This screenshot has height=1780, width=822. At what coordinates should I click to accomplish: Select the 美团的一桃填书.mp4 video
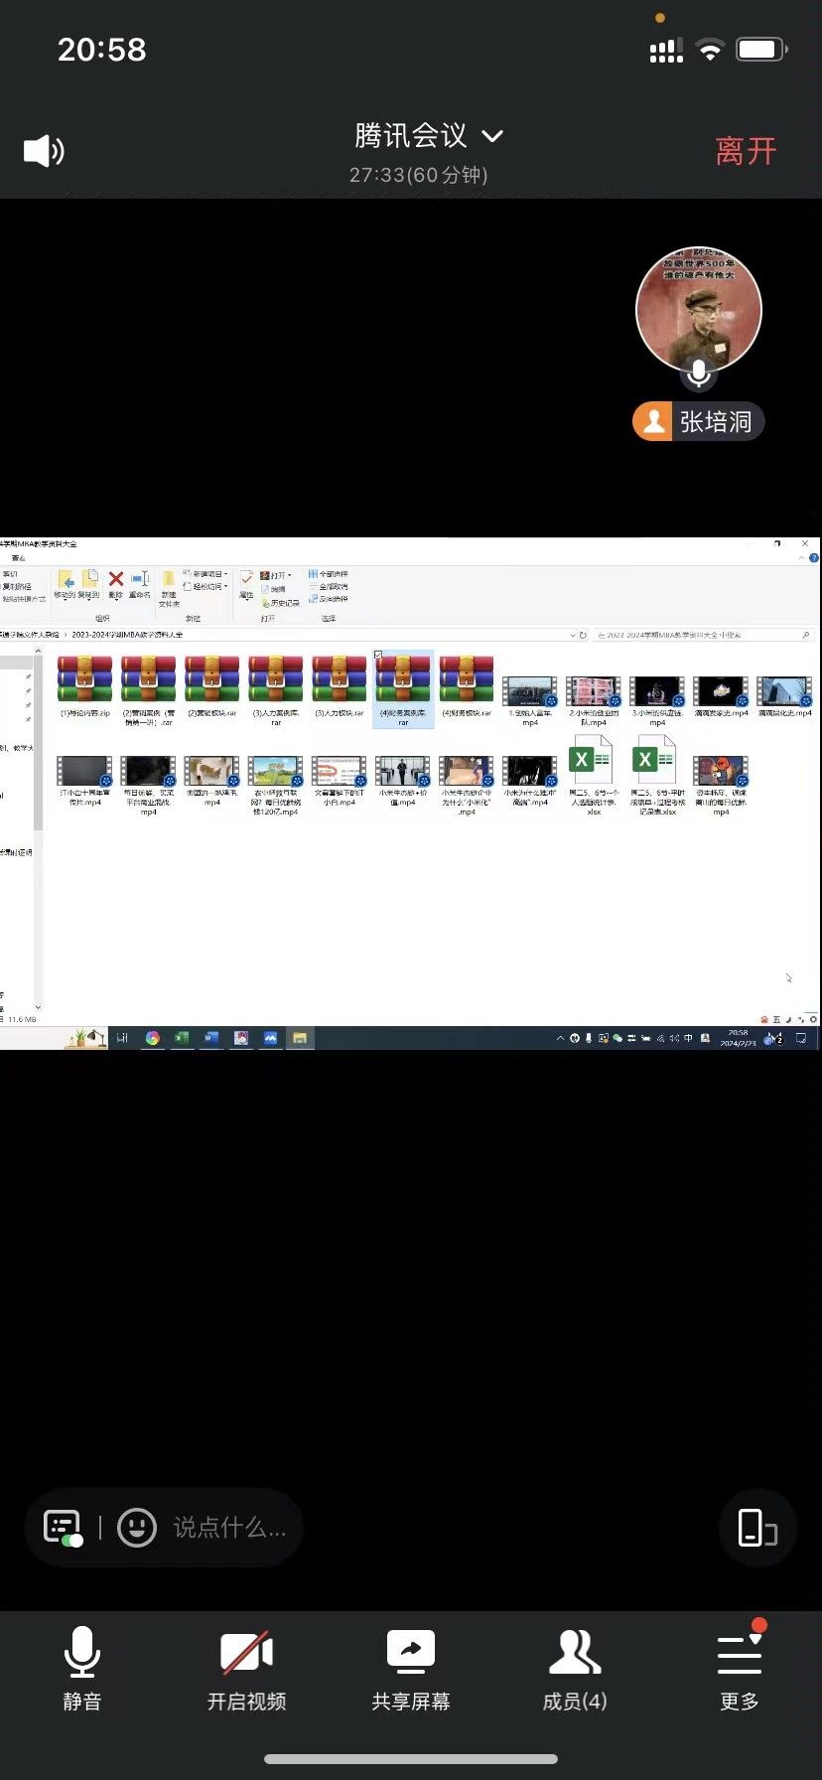[x=211, y=781]
